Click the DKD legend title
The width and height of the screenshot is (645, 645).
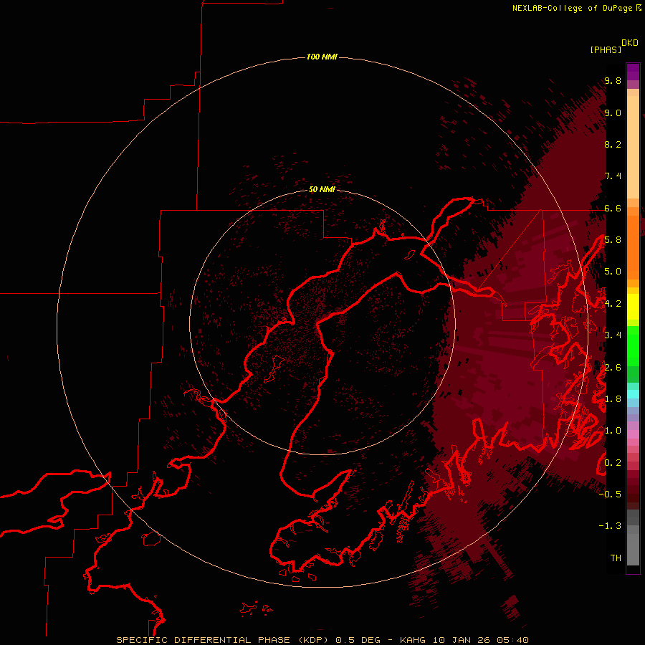point(630,43)
